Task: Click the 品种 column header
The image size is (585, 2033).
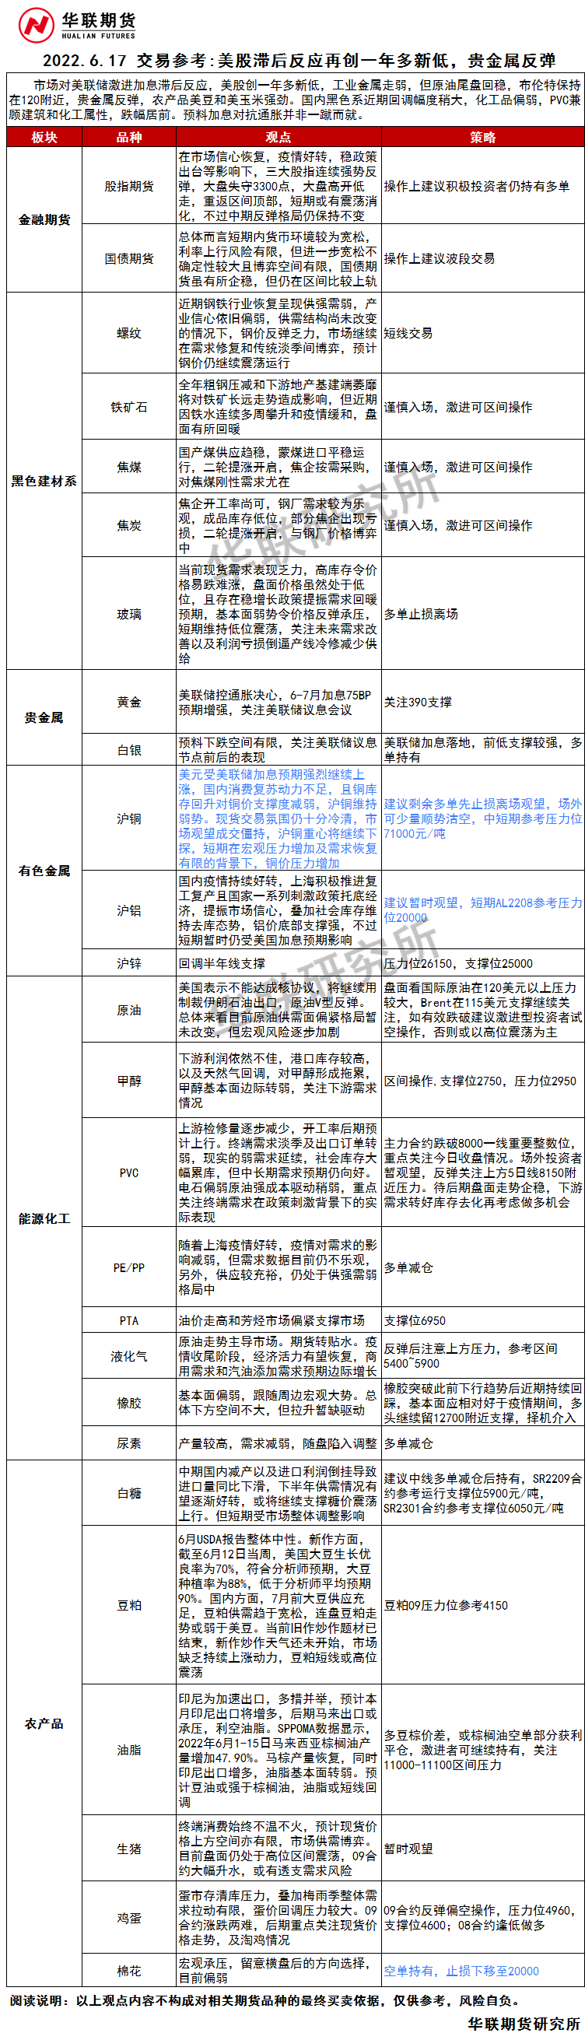Action: pyautogui.click(x=128, y=137)
